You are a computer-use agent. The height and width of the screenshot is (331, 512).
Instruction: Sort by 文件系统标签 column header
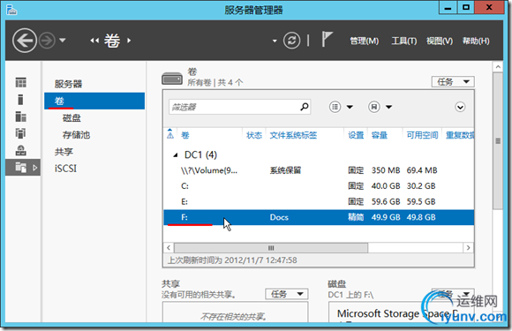(x=293, y=135)
